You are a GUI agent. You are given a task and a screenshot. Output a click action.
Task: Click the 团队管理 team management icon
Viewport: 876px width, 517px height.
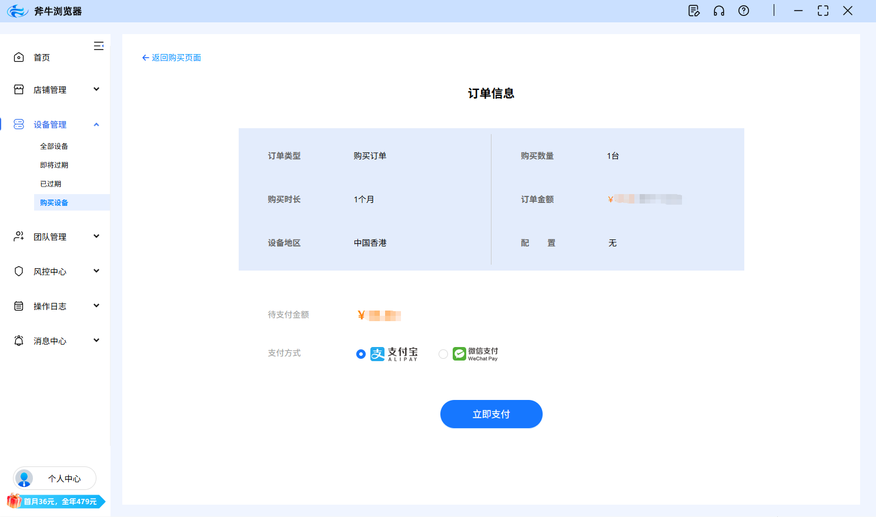click(18, 236)
